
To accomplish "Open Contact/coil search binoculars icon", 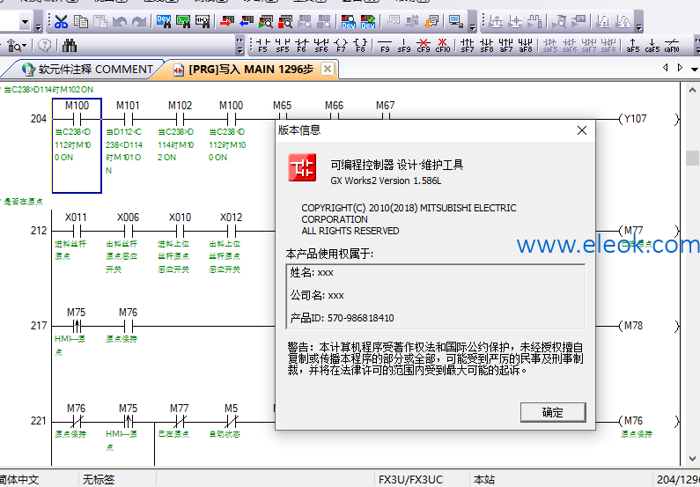I will pos(203,21).
